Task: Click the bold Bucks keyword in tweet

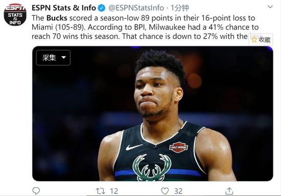Action: 57,18
